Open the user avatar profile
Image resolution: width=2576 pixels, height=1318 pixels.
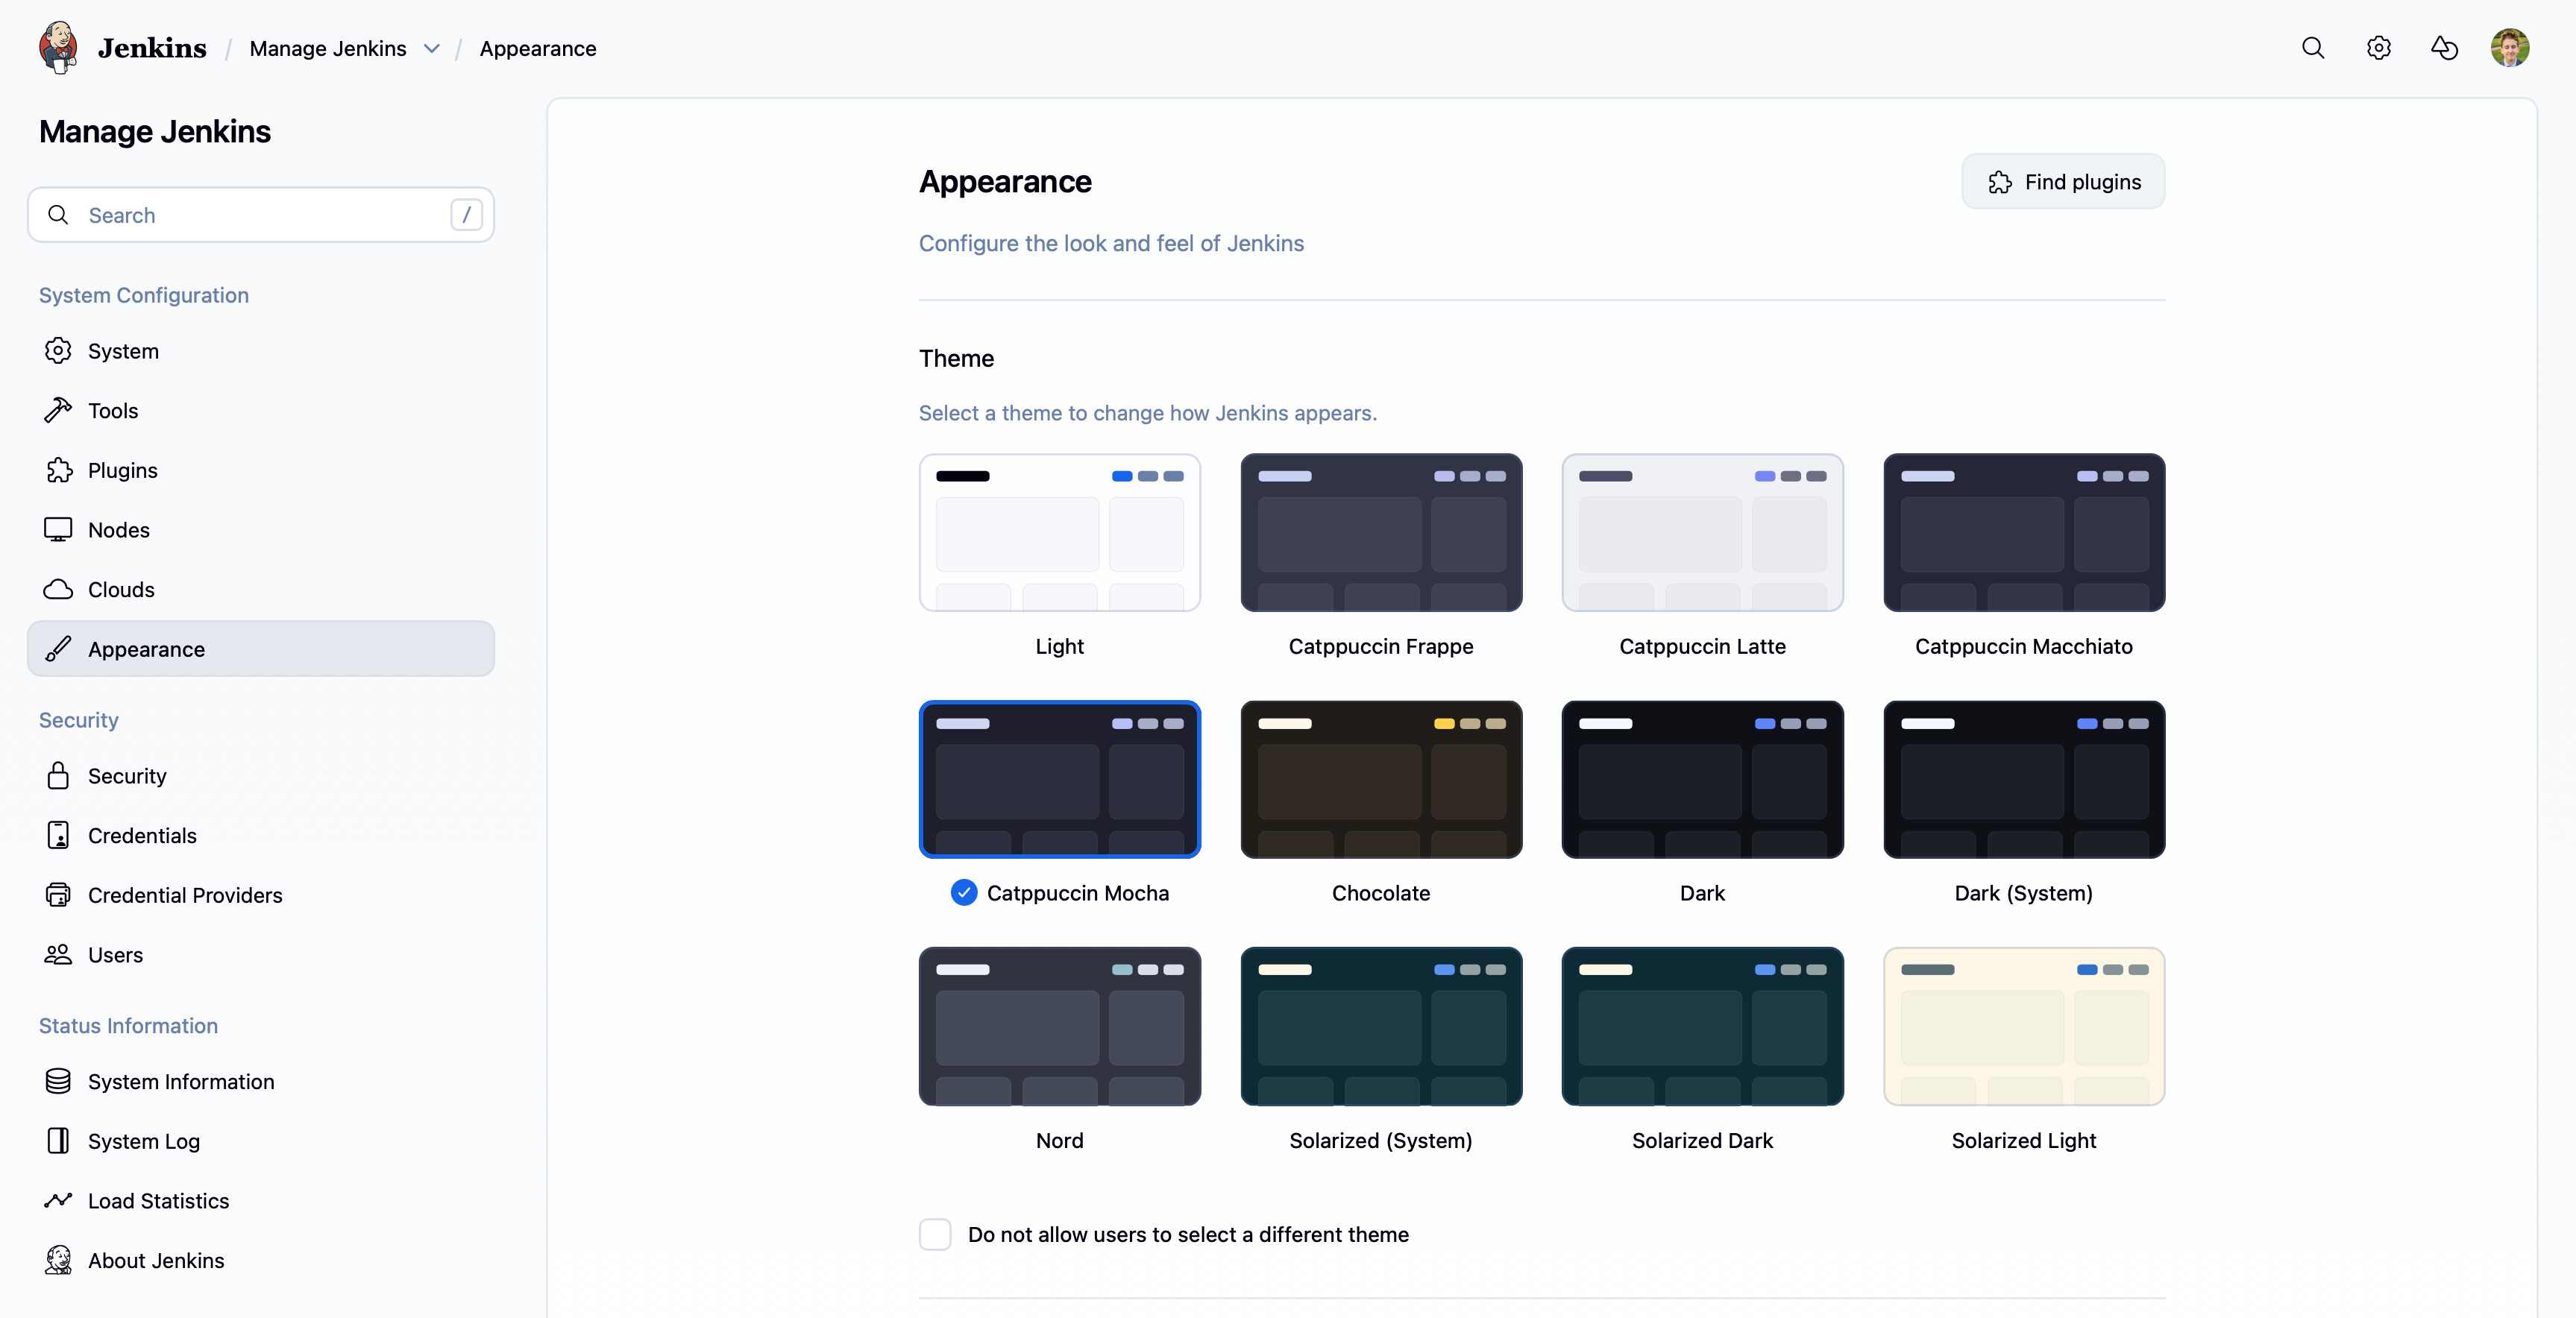pyautogui.click(x=2509, y=48)
